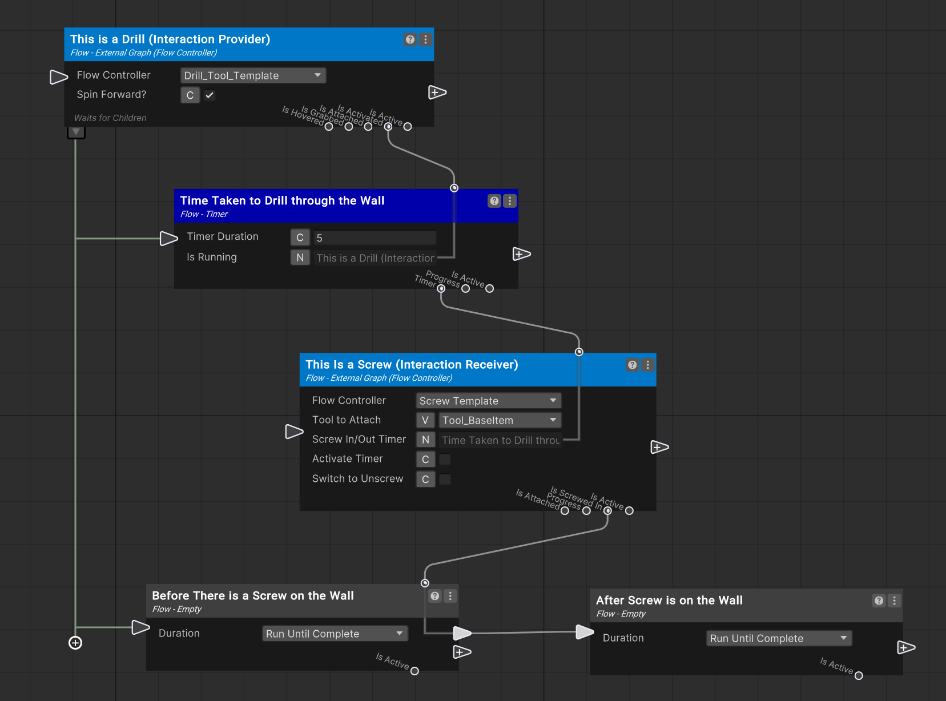Enable the Activate Timer checkbox
The height and width of the screenshot is (701, 946).
(444, 459)
